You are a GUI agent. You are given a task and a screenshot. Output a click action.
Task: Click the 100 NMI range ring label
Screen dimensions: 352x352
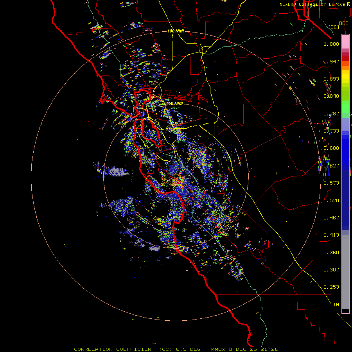(176, 31)
